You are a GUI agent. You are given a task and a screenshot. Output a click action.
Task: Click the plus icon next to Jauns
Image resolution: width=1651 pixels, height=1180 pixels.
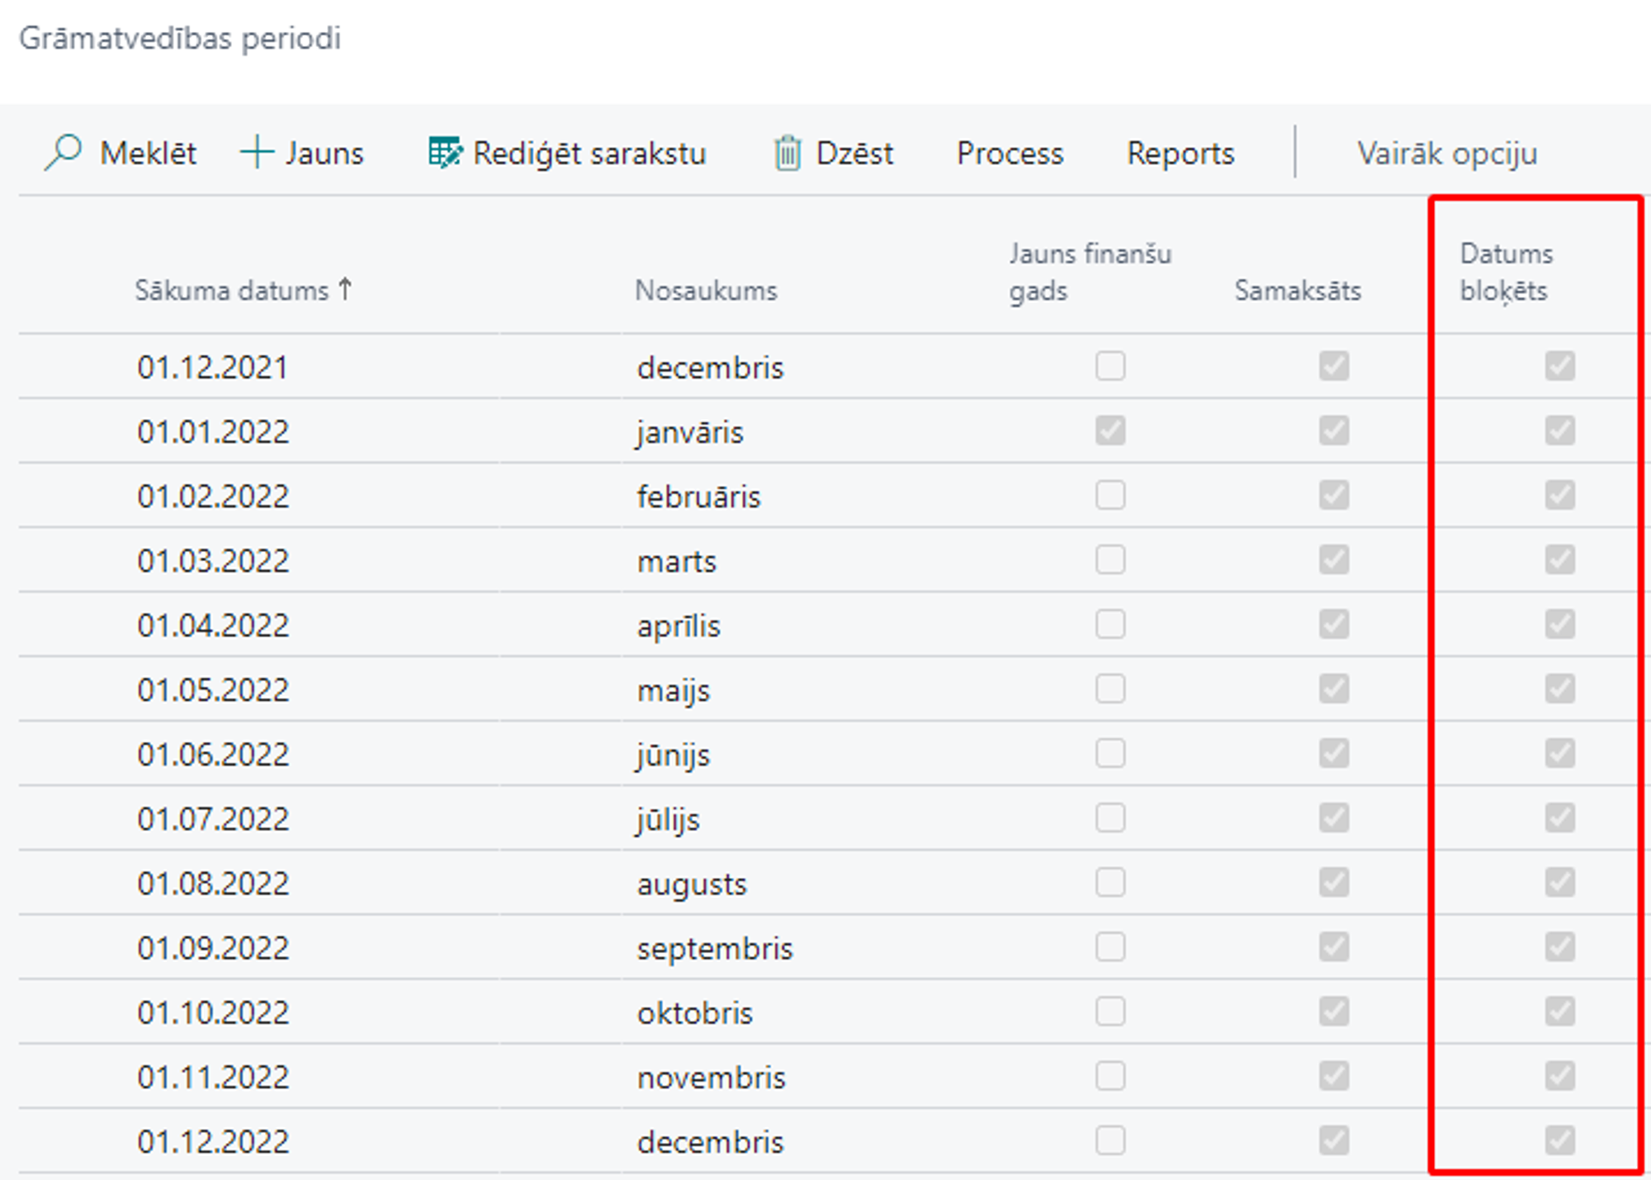coord(257,153)
